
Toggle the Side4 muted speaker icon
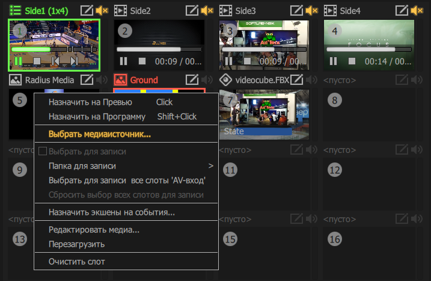(x=417, y=10)
